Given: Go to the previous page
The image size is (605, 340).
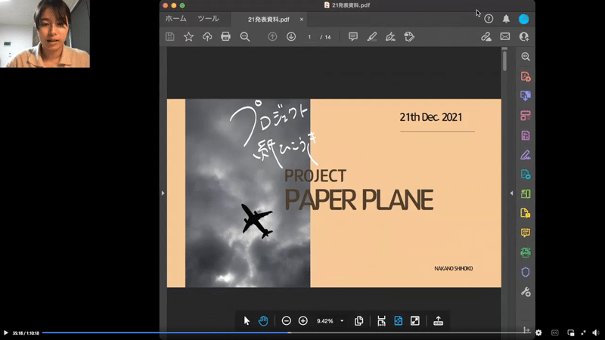Looking at the screenshot, I should (272, 36).
